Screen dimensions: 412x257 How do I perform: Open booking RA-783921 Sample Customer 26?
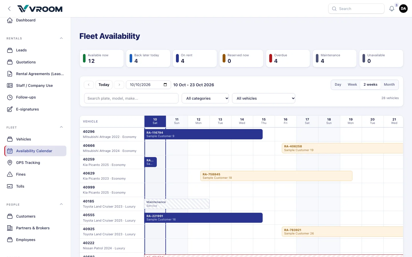[x=342, y=232]
